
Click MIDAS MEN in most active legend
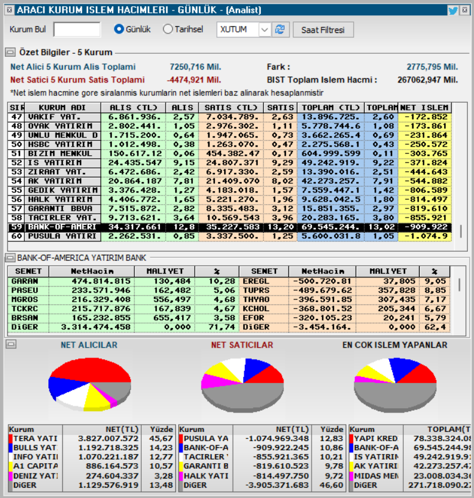tap(376, 476)
